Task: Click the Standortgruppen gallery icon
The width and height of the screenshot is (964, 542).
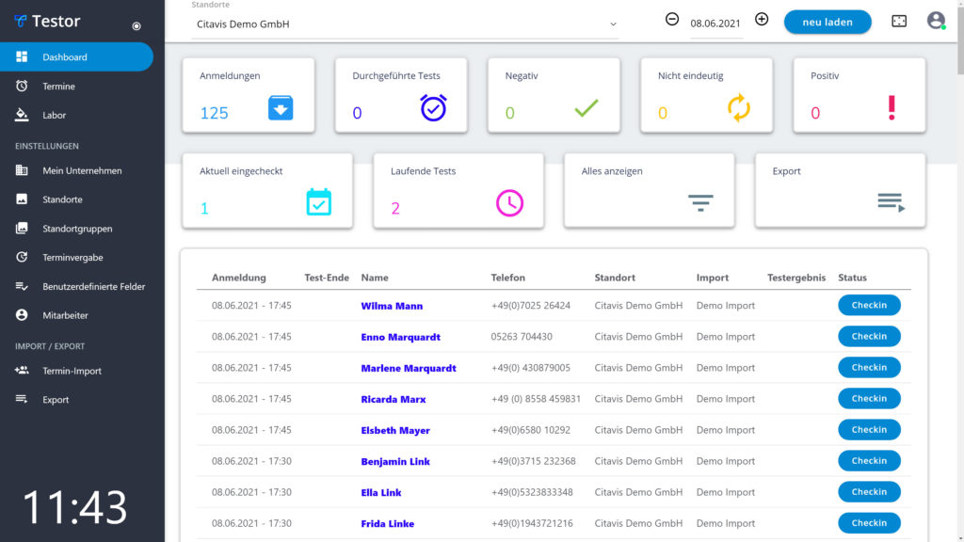Action: pos(22,228)
